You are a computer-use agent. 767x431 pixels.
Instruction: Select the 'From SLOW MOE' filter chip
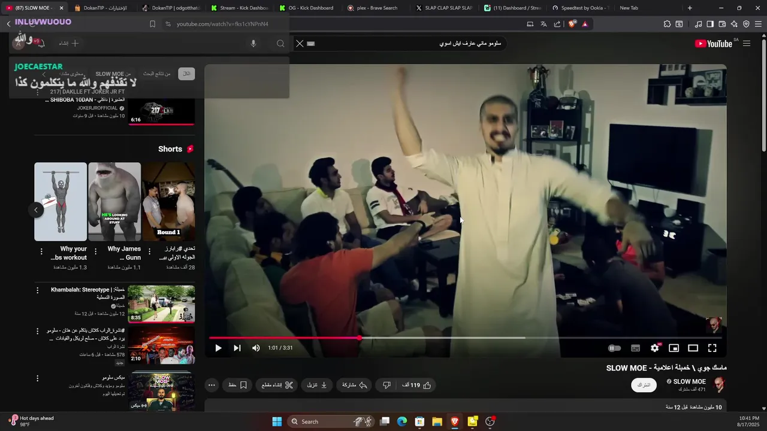click(x=113, y=74)
